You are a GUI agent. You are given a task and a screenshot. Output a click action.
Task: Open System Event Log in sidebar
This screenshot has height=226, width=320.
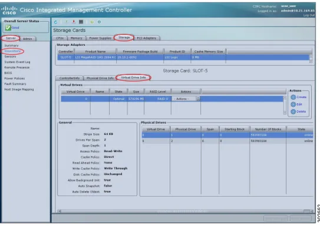pos(17,62)
